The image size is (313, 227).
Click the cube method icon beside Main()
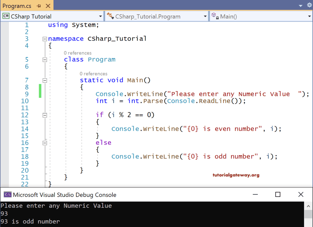(x=214, y=16)
